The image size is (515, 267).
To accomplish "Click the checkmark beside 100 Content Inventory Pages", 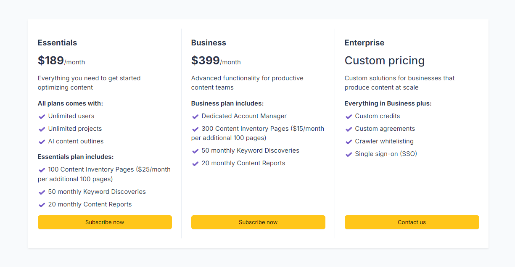I will pos(42,170).
